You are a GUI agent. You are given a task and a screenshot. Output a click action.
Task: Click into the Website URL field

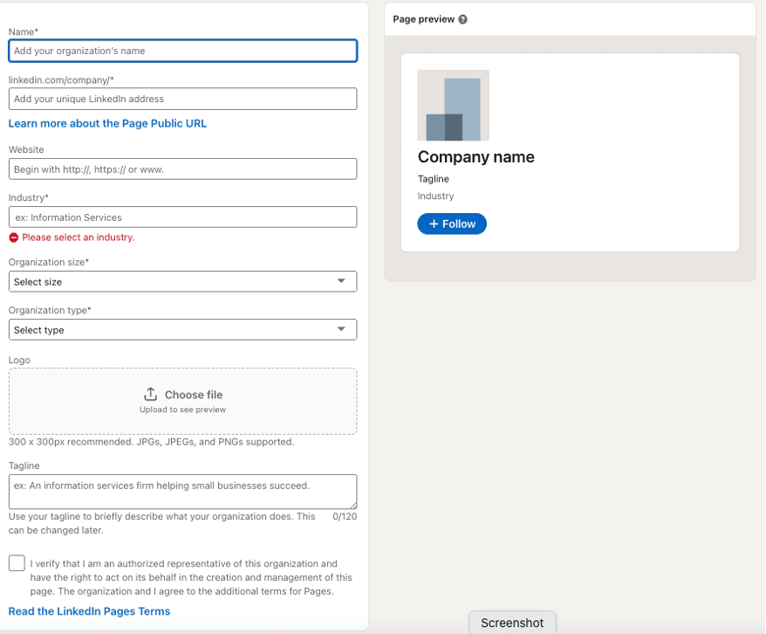click(x=182, y=169)
